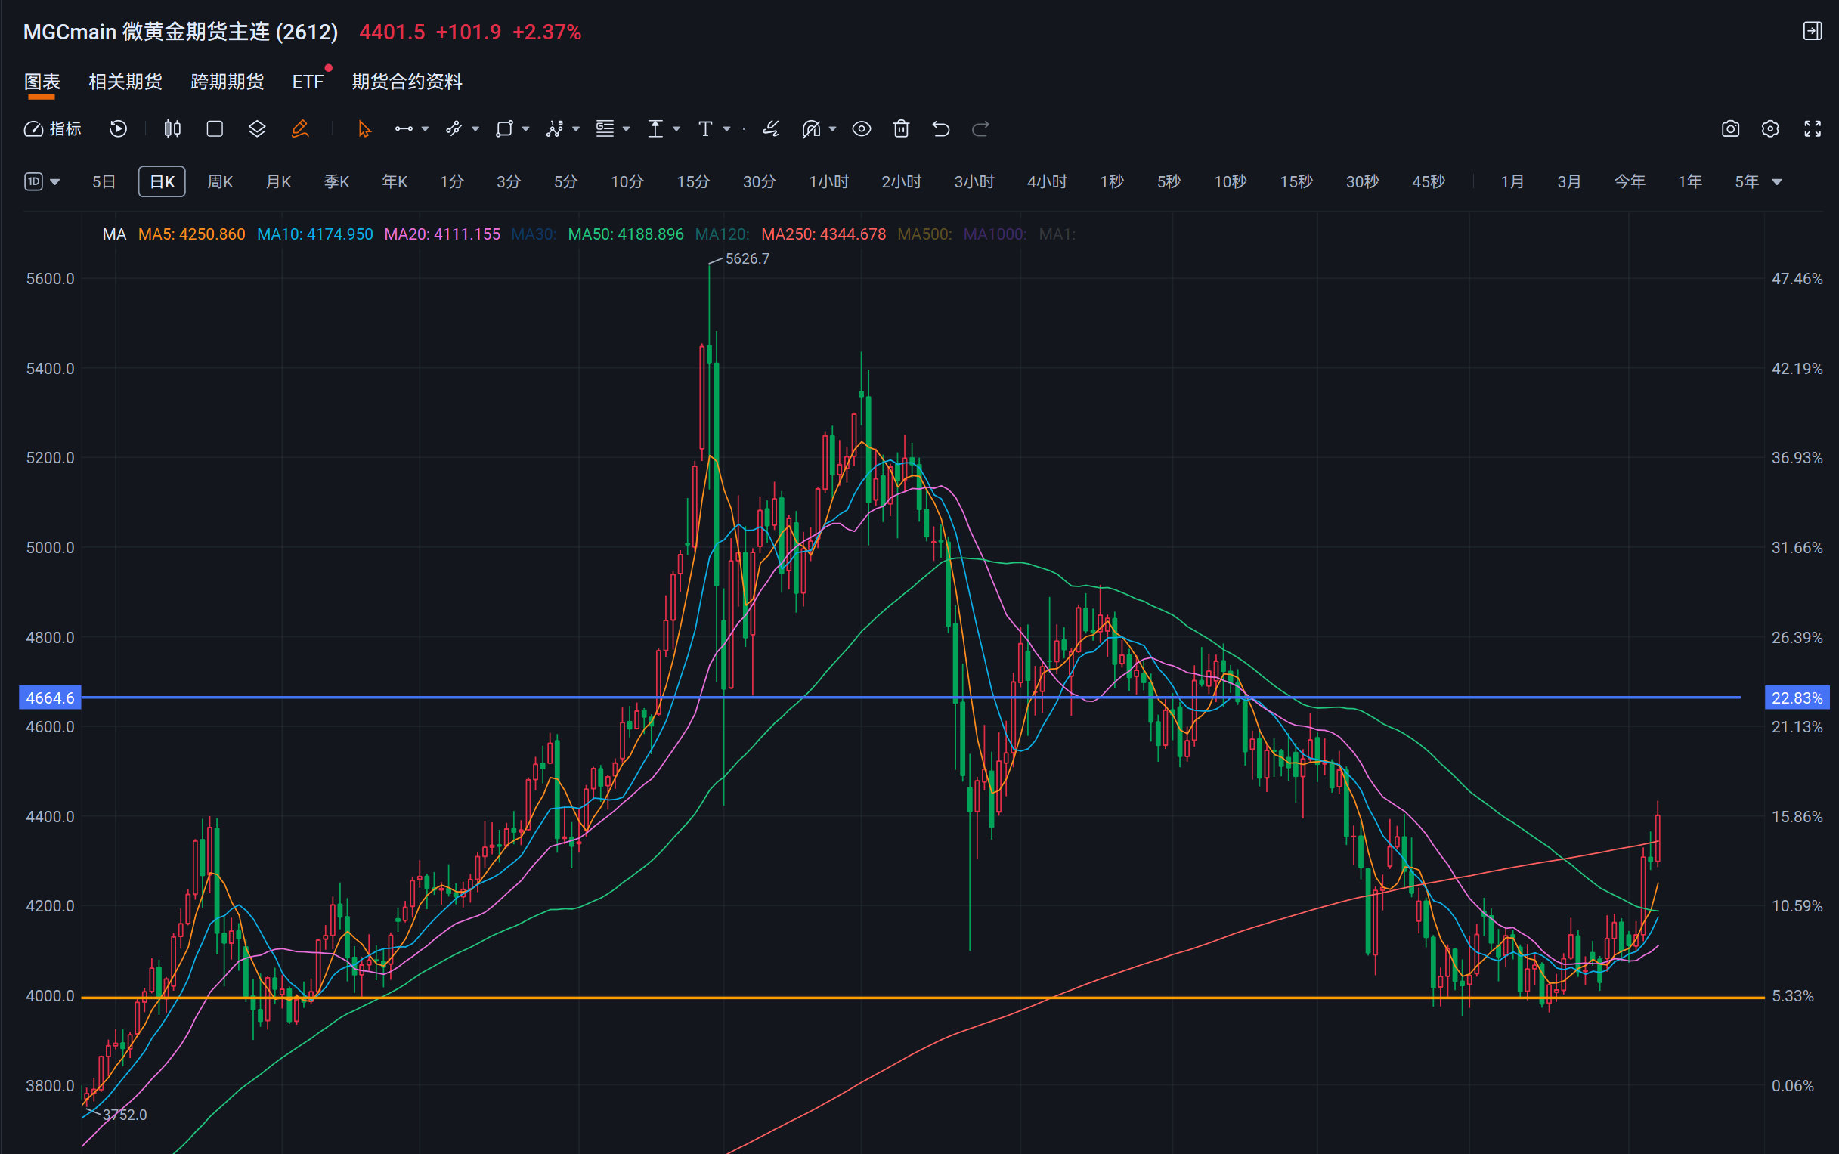Image resolution: width=1839 pixels, height=1154 pixels.
Task: Expand the shape tool dropdown arrow
Action: (525, 129)
